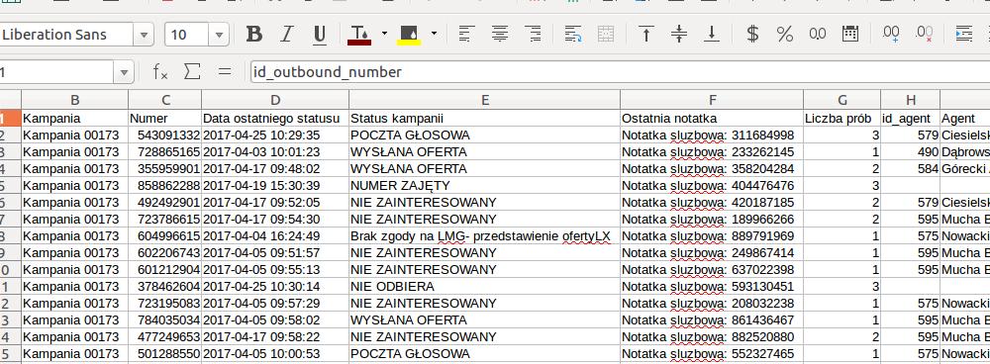The height and width of the screenshot is (364, 990).
Task: Select cell with number 858862288
Action: (x=165, y=186)
